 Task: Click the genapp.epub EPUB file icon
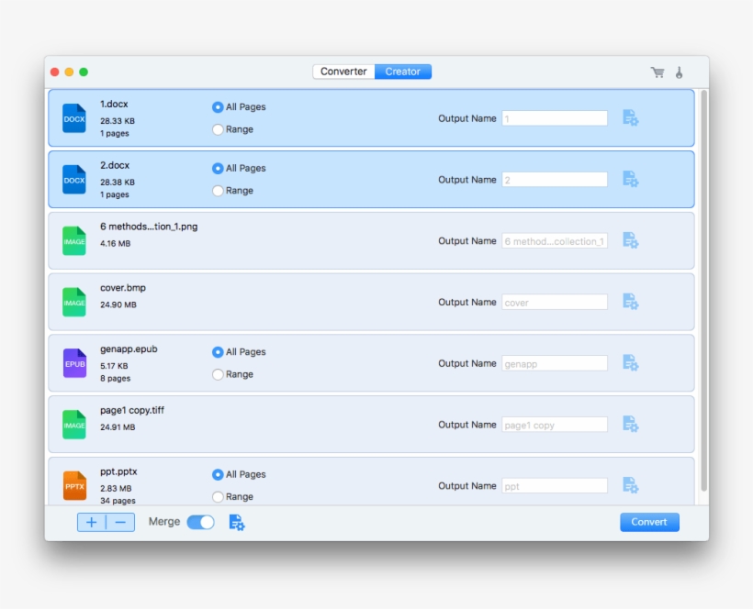pyautogui.click(x=74, y=363)
